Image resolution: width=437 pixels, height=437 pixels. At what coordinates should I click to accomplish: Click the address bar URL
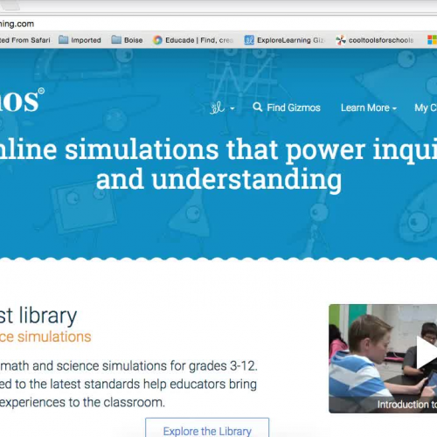(x=17, y=24)
